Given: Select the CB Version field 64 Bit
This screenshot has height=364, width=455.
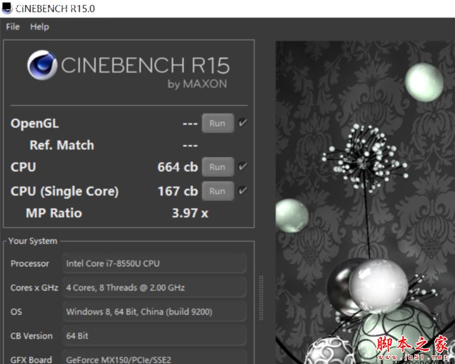Looking at the screenshot, I should [155, 335].
